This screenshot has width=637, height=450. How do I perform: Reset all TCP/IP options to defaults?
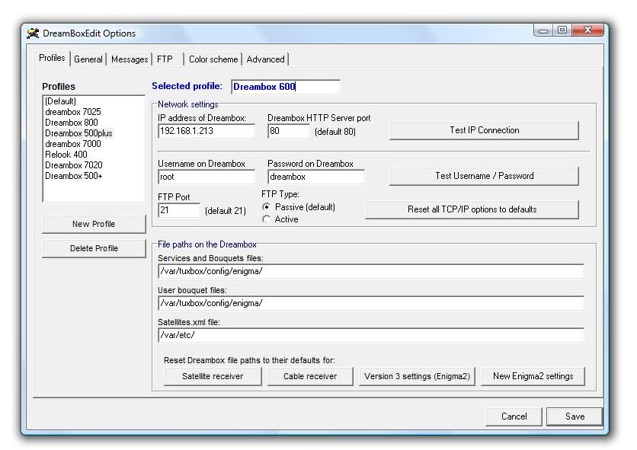click(472, 209)
